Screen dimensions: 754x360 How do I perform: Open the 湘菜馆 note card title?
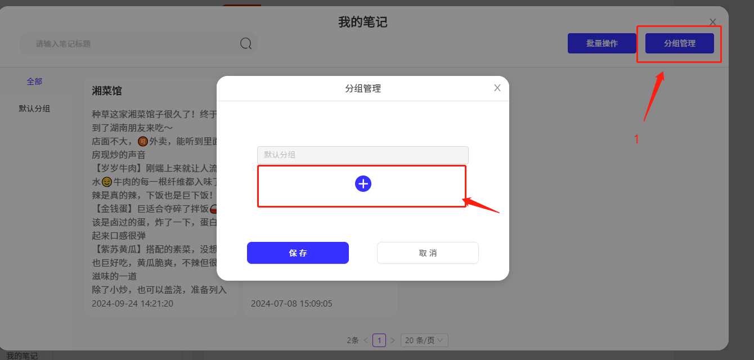pyautogui.click(x=107, y=91)
